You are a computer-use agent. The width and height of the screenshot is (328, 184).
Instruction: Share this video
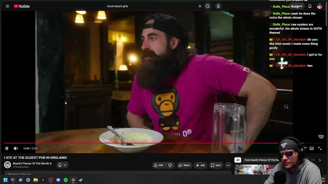(x=184, y=165)
